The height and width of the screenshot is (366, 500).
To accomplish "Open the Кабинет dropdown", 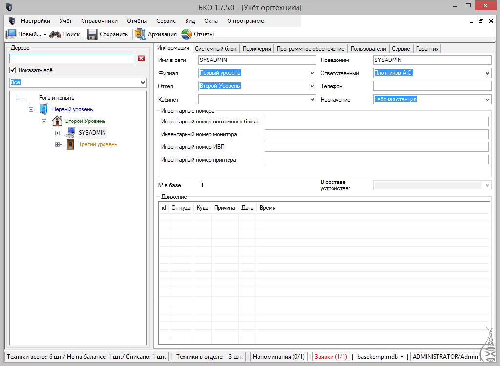I will (312, 100).
